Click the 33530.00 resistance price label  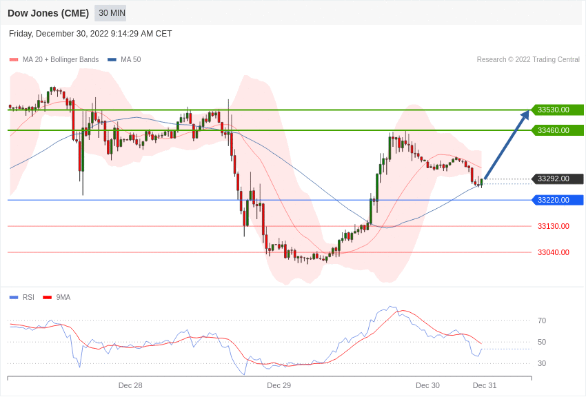557,110
